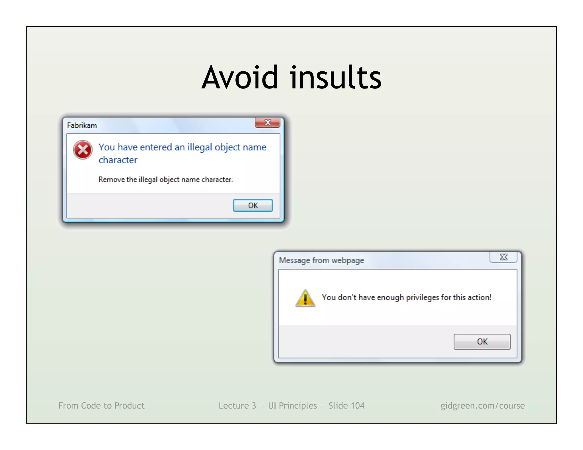Viewport: 583px width, 450px height.
Task: Click the 'Fabrikam' title bar text
Action: [x=82, y=125]
